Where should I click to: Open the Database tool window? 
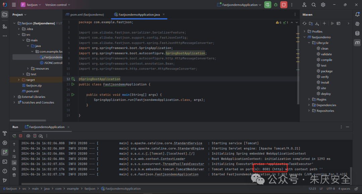point(357,33)
